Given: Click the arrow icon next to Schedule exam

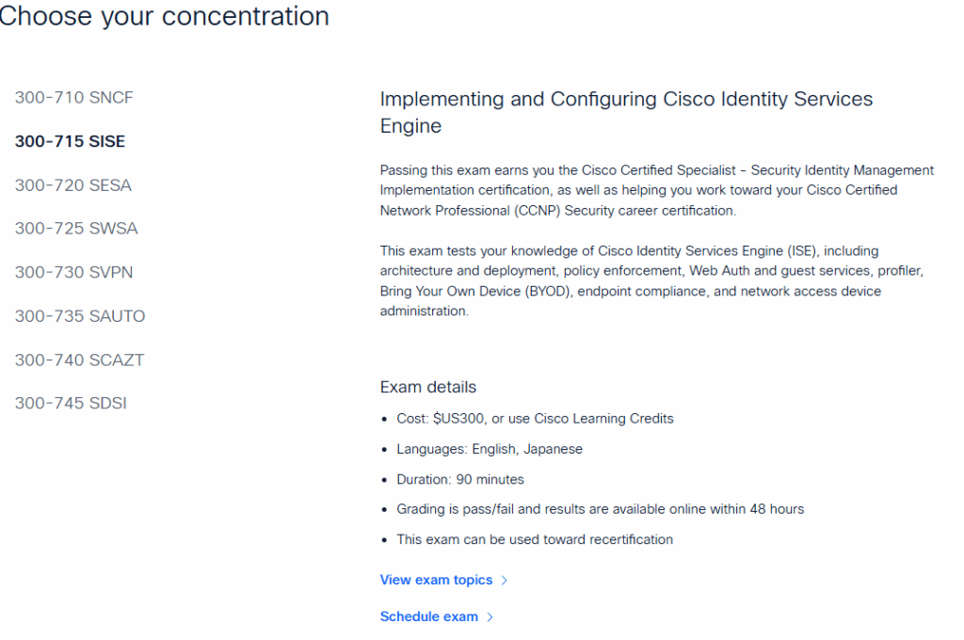Looking at the screenshot, I should 490,617.
